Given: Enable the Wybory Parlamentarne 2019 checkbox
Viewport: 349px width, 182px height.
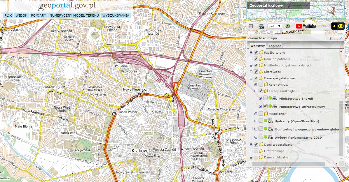Looking at the screenshot, I should coord(261,137).
